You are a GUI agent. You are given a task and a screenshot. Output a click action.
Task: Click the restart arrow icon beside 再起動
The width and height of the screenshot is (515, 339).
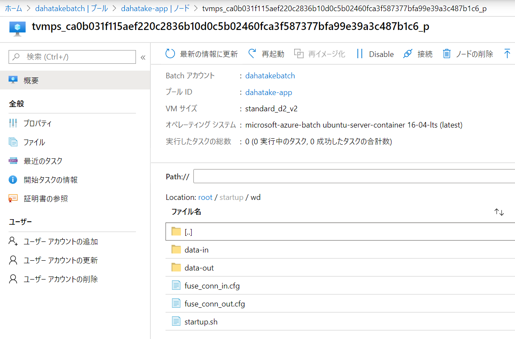coord(252,54)
